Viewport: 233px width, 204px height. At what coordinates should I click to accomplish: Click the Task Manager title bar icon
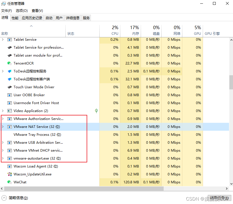pos(4,4)
